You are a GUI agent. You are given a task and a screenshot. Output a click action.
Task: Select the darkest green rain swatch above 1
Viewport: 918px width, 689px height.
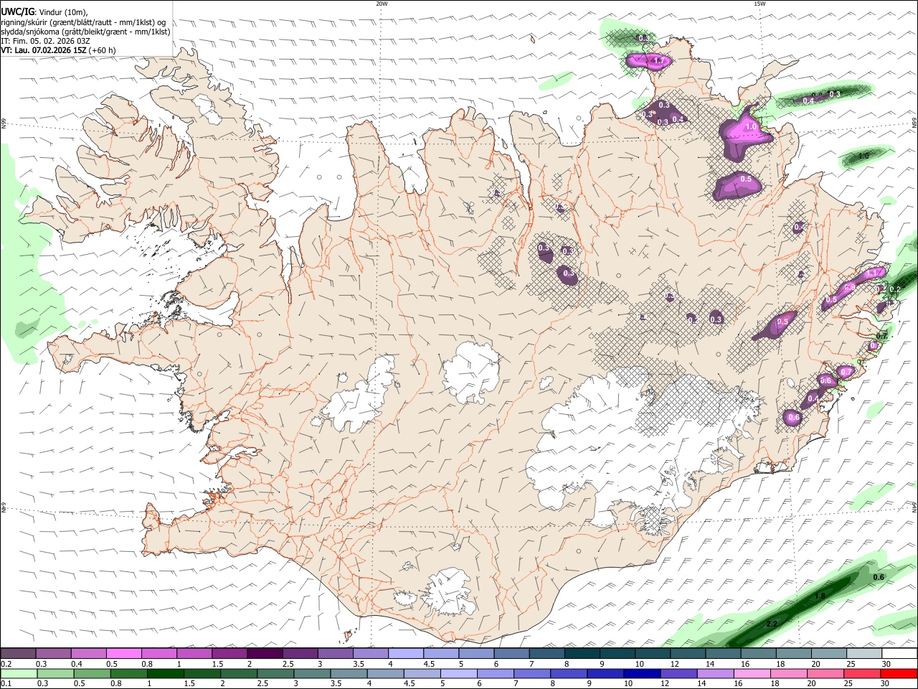tap(164, 674)
